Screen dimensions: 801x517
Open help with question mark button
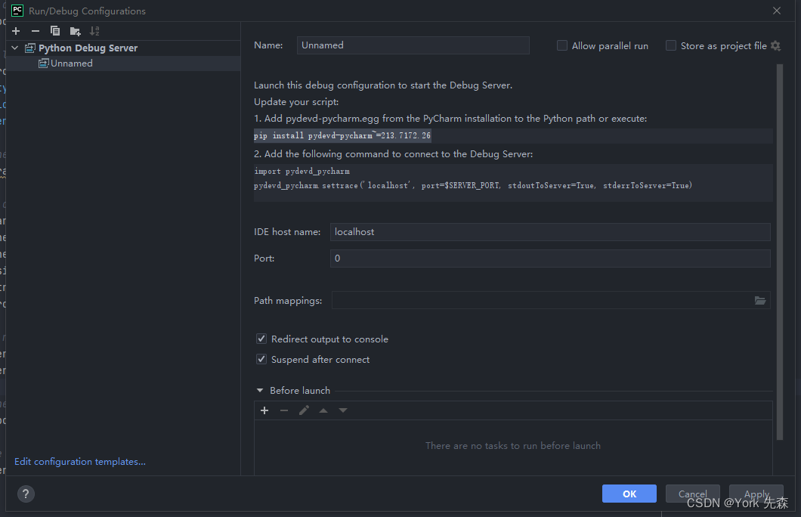[x=26, y=494]
